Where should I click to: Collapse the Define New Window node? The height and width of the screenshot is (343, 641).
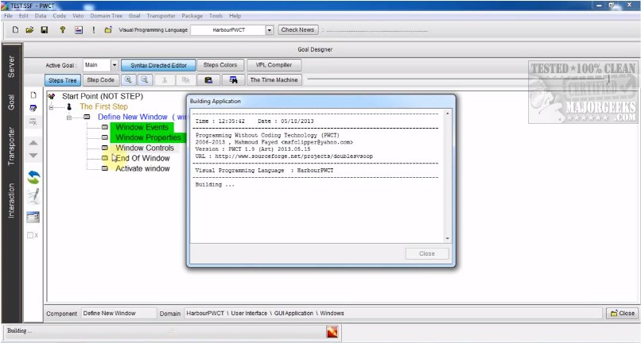point(69,118)
